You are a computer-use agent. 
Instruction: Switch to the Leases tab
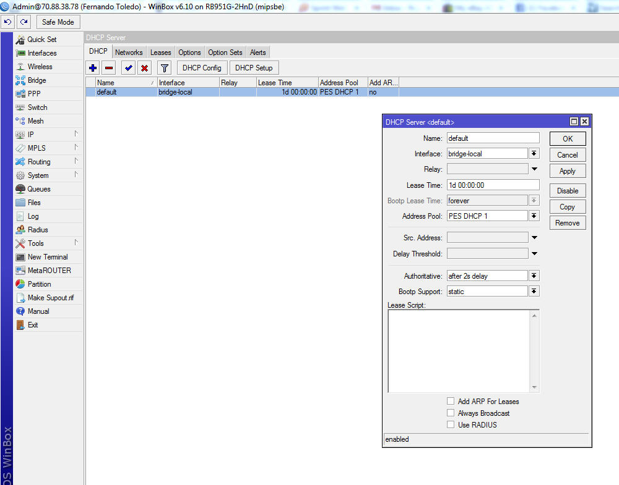[161, 53]
